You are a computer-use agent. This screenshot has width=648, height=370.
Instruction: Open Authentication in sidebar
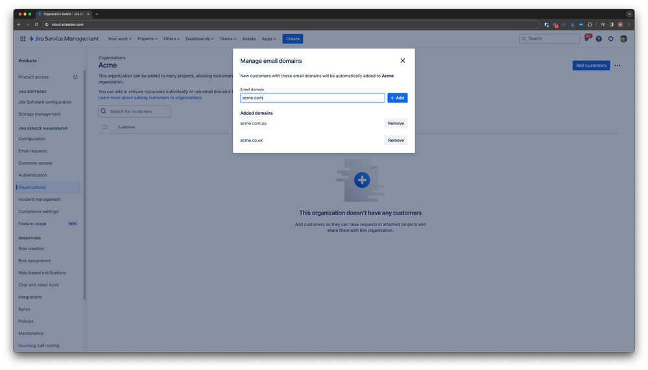pos(32,175)
